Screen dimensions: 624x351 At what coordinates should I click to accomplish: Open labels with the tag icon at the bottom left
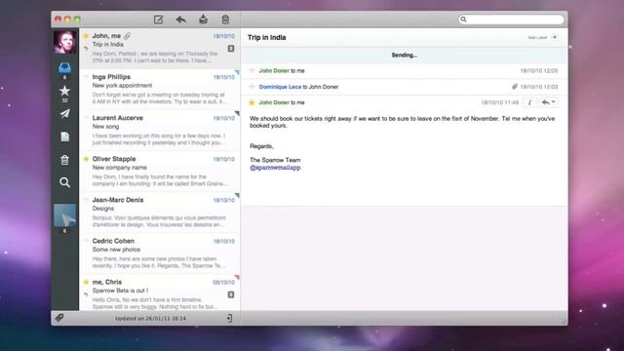pyautogui.click(x=59, y=318)
